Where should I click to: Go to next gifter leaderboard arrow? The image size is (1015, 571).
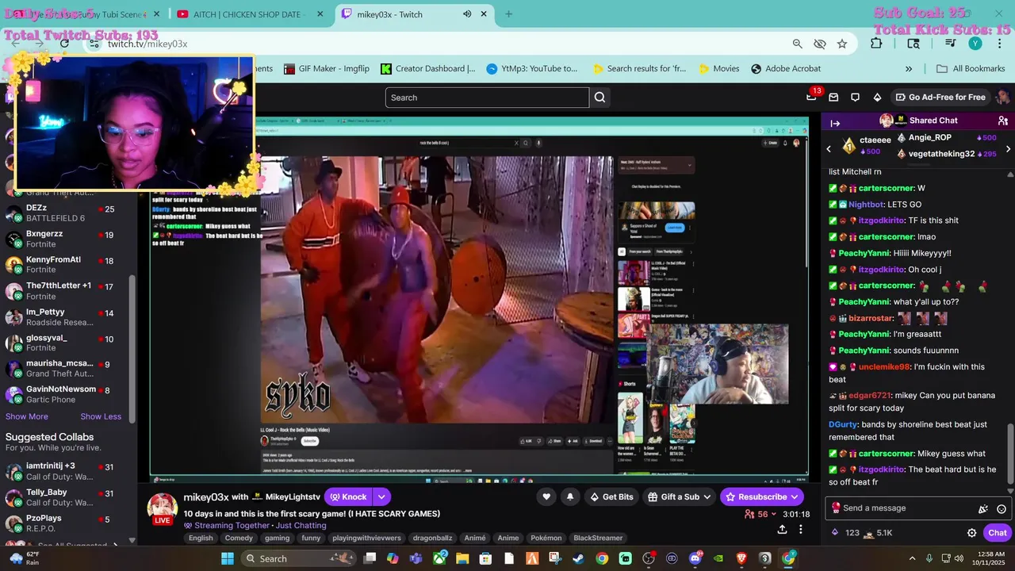[1008, 148]
